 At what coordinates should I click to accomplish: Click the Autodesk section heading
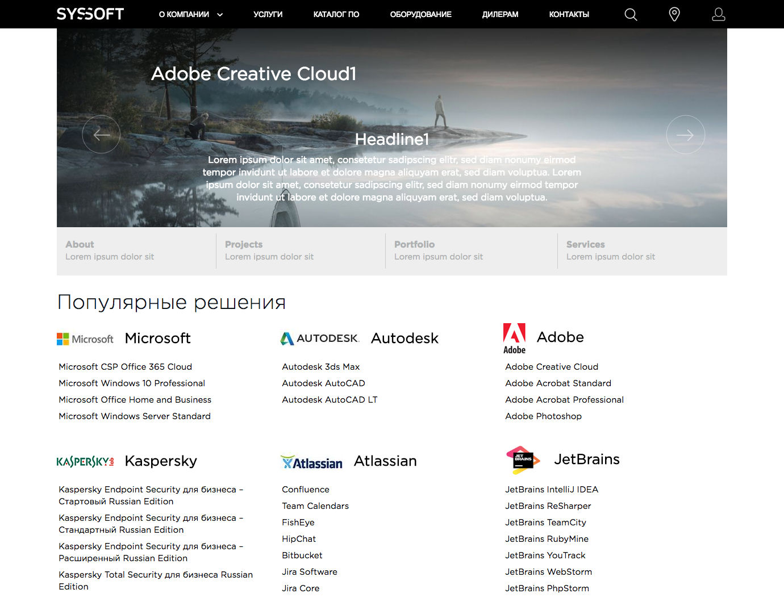[404, 339]
